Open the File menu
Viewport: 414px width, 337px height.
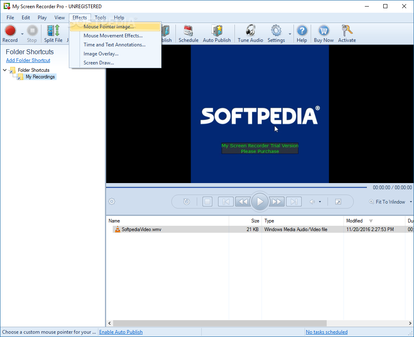coord(10,17)
